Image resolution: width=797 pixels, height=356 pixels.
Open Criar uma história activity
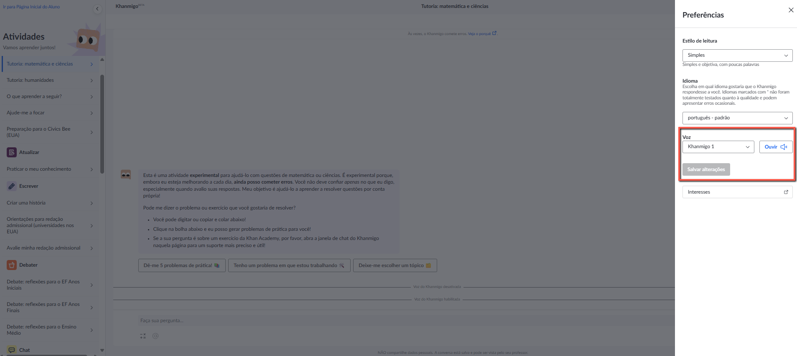50,203
